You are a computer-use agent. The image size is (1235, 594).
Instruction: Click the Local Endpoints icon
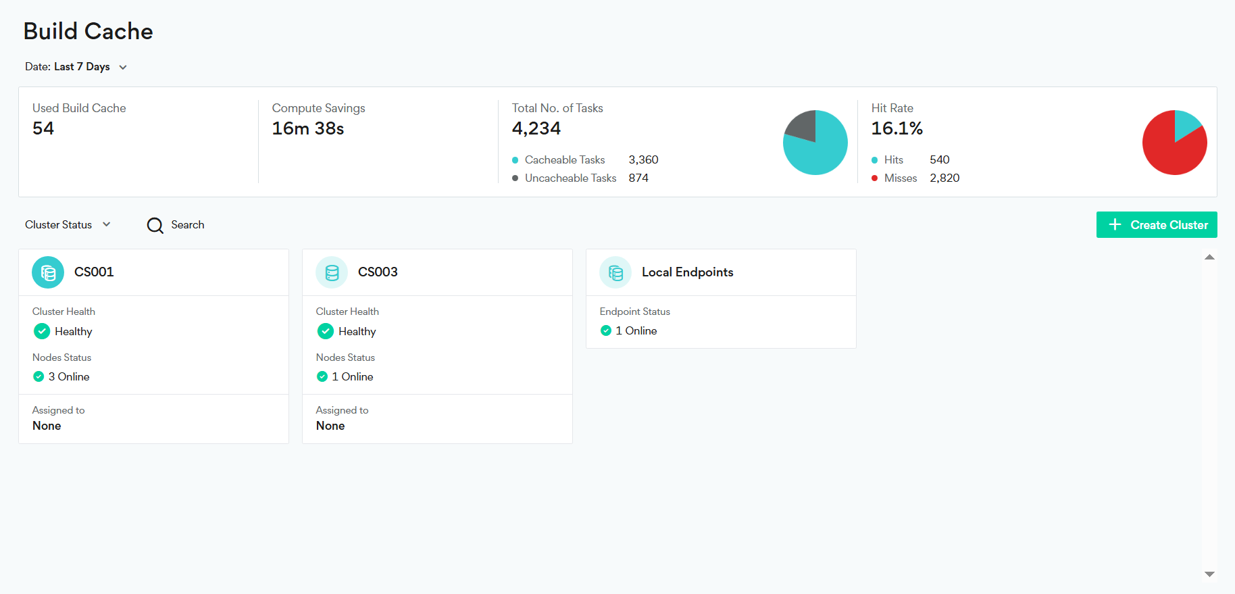[615, 272]
